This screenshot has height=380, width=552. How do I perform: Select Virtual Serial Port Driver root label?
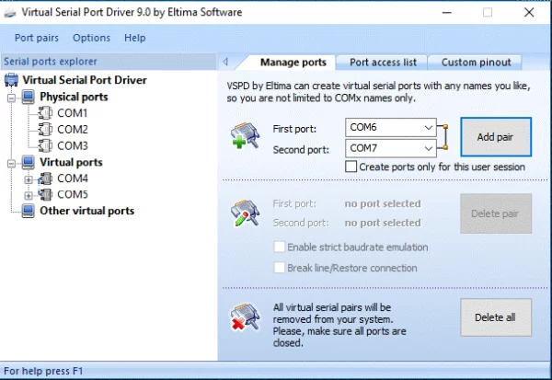[85, 80]
